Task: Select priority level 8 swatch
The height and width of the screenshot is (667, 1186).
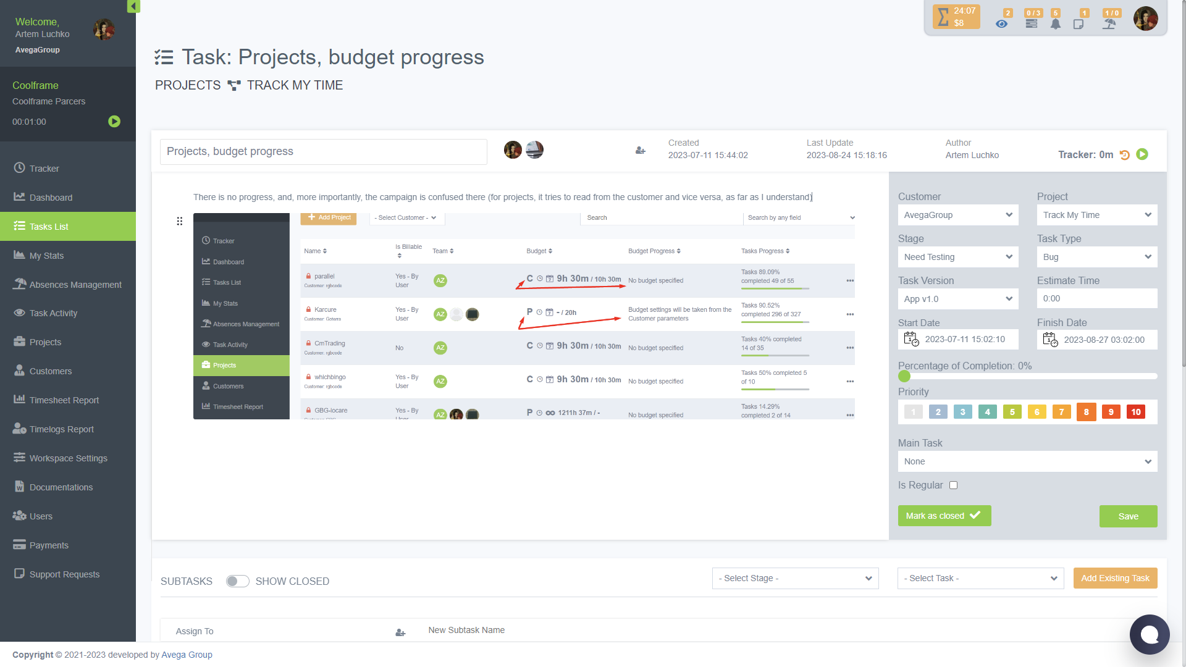Action: [x=1086, y=412]
